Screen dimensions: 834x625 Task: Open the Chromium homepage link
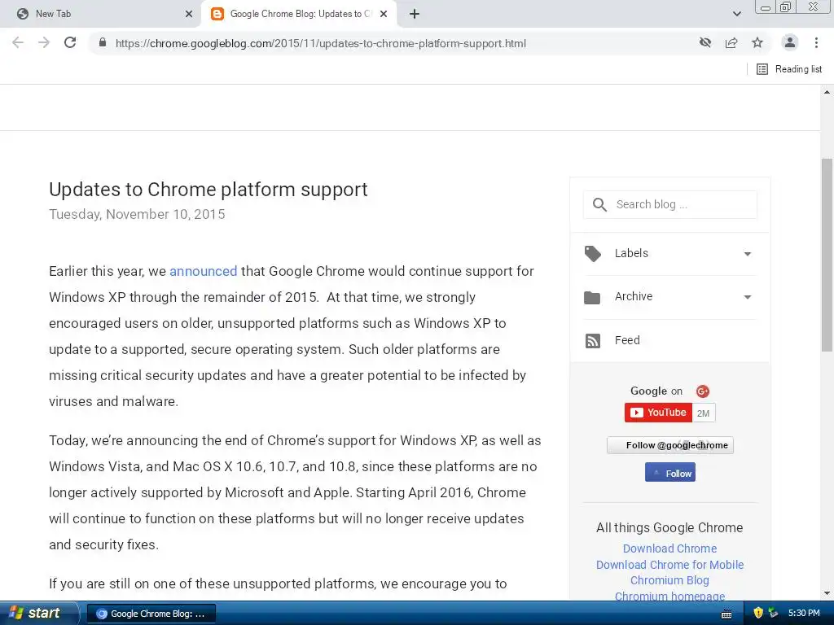[669, 596]
